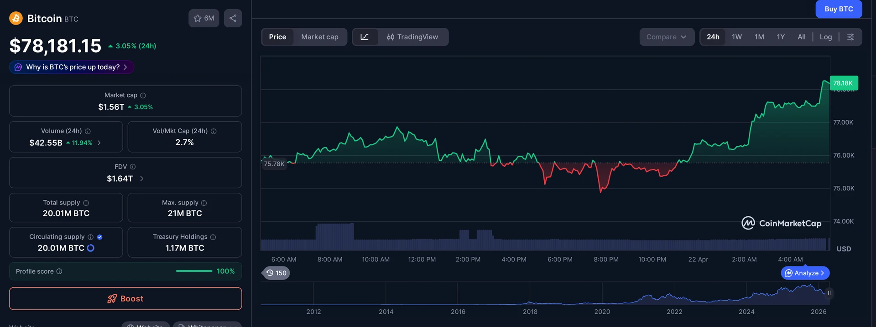Expand Volume (24h) details chevron
Image resolution: width=876 pixels, height=327 pixels.
(x=99, y=143)
